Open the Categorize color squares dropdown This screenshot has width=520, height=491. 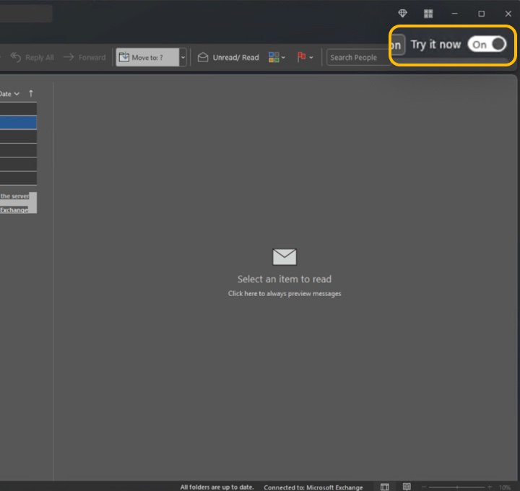pos(277,58)
